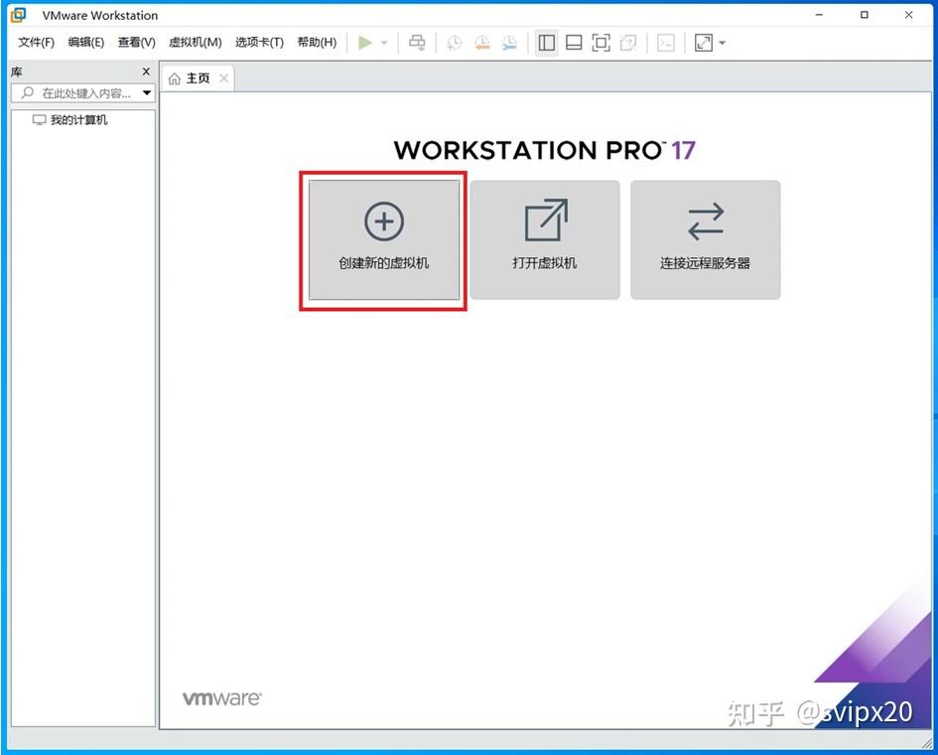Click the Take Snapshot clock icon
Viewport: 938px width, 755px height.
coord(455,43)
